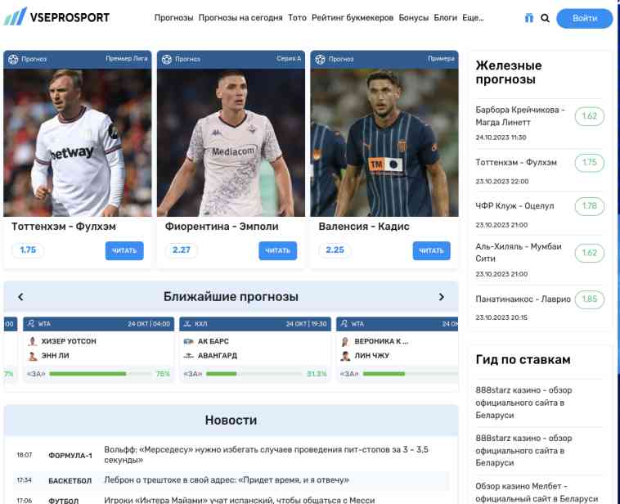Click the VSEPROSPORT logo icon
This screenshot has height=504, width=620.
click(15, 17)
